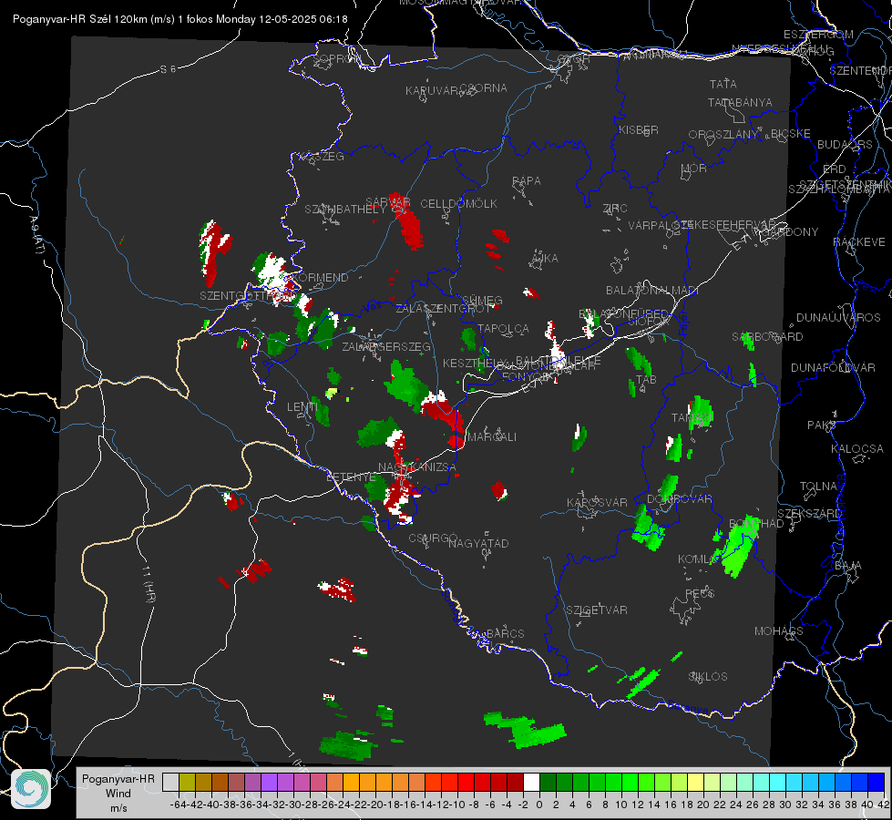Select the MÓR town label
This screenshot has height=820, width=892.
[x=694, y=168]
